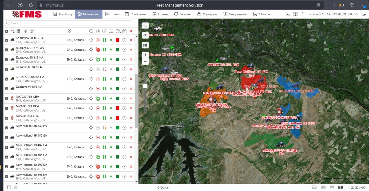Remove all units via header red X

coord(131,31)
